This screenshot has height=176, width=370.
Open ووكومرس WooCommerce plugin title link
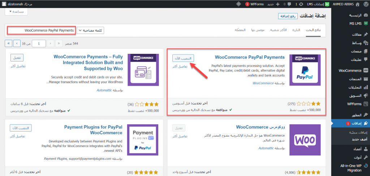coord(261,127)
